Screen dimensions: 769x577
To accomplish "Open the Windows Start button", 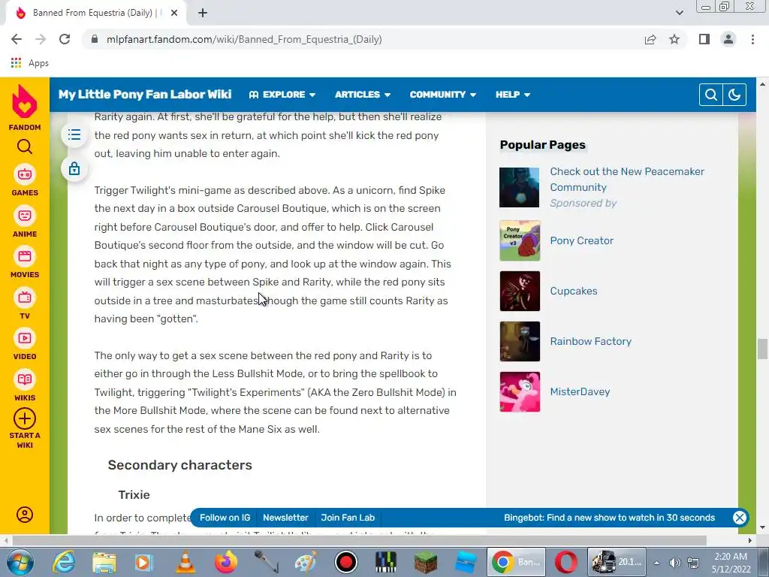I will pos(19,562).
